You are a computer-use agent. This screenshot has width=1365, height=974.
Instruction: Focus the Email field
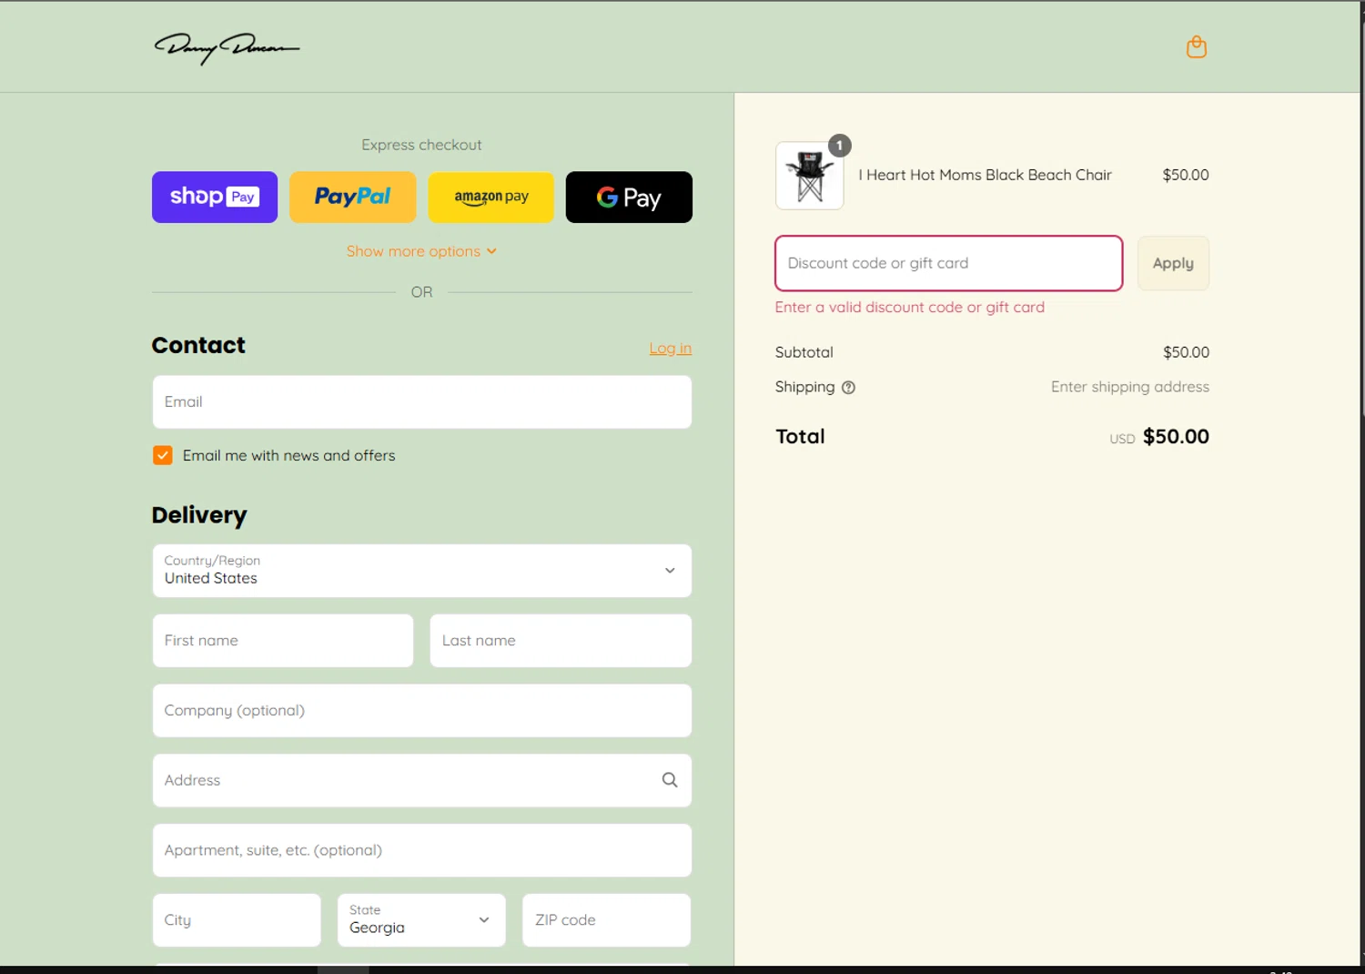click(x=422, y=401)
